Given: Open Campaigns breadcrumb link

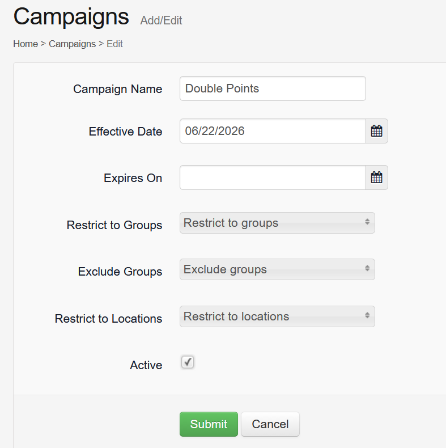Looking at the screenshot, I should [72, 44].
